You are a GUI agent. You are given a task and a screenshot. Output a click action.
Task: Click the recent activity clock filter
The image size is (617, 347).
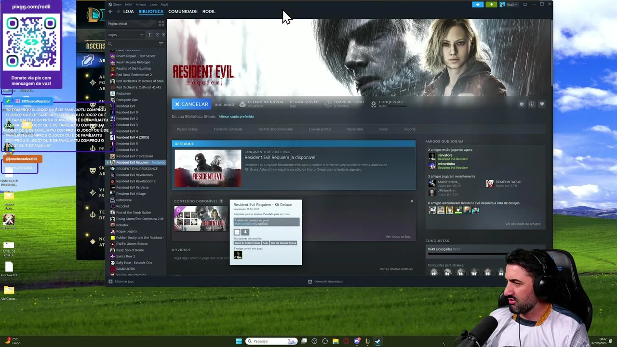[157, 35]
